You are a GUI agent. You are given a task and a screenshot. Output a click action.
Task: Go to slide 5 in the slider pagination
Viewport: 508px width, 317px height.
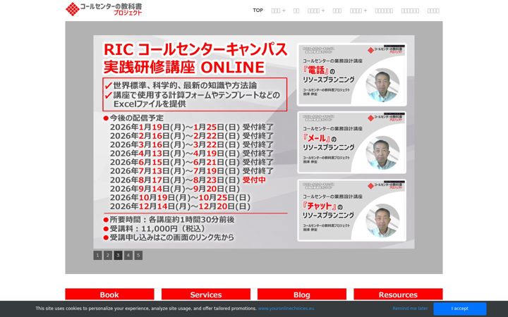click(x=138, y=255)
